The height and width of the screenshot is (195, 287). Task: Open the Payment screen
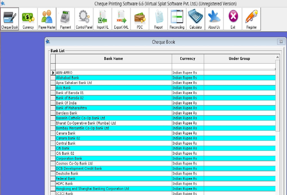65,19
